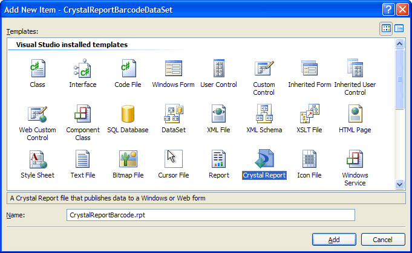Image resolution: width=412 pixels, height=253 pixels.
Task: Choose the Interface template icon
Action: pos(83,68)
